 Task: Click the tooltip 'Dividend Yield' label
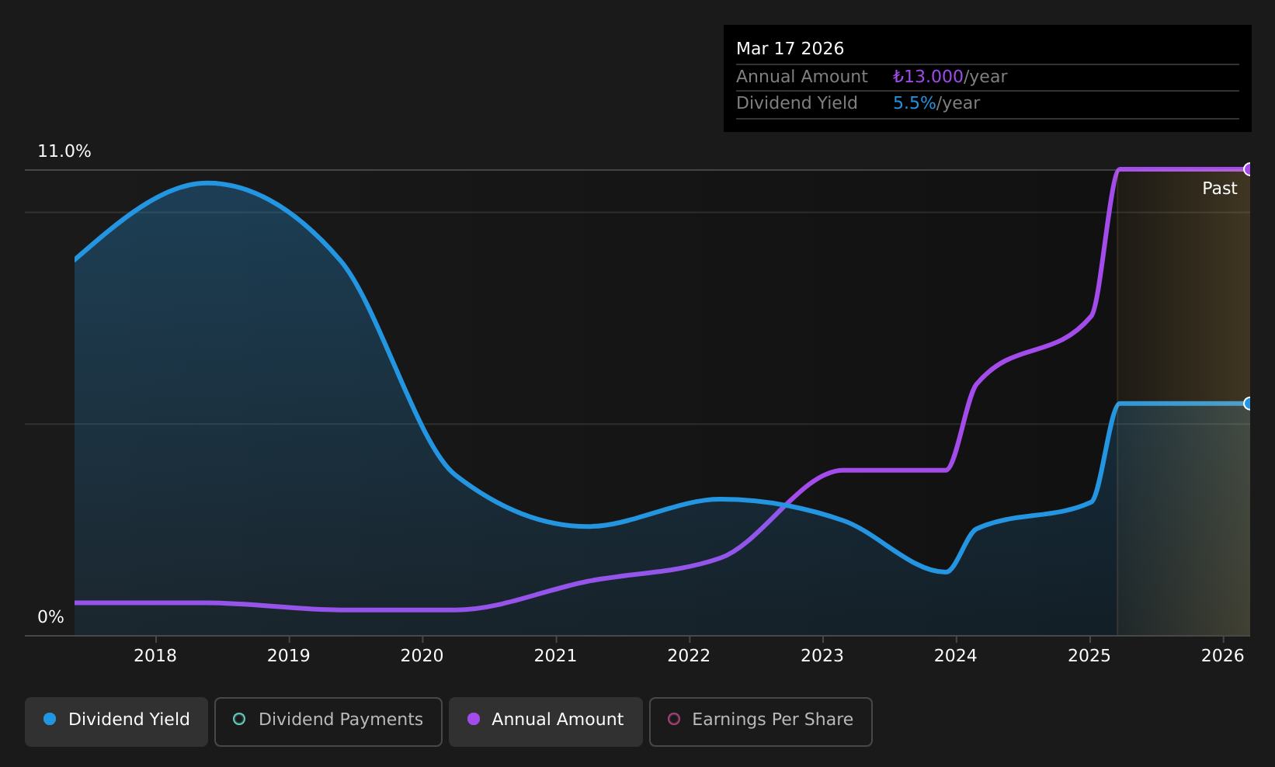tap(797, 103)
